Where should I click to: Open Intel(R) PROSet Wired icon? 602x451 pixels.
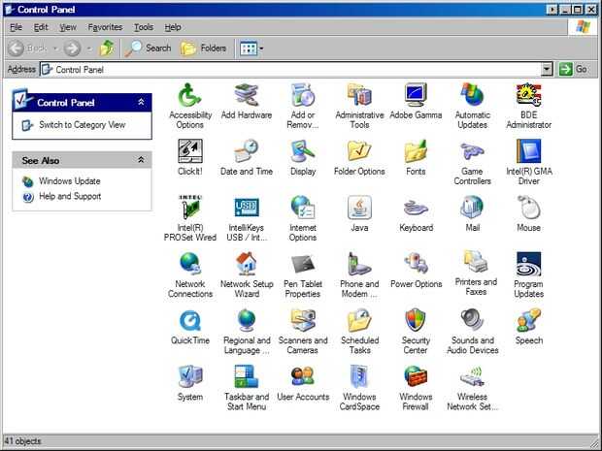pos(190,208)
